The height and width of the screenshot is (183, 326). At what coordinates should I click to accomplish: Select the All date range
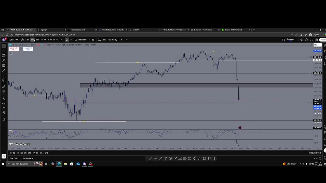pos(41,153)
